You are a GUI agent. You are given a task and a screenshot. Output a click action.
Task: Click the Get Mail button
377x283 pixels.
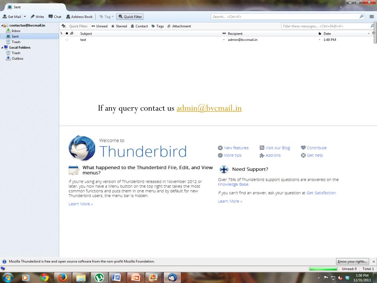12,17
